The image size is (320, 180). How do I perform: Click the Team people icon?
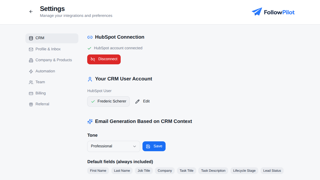pos(31,82)
